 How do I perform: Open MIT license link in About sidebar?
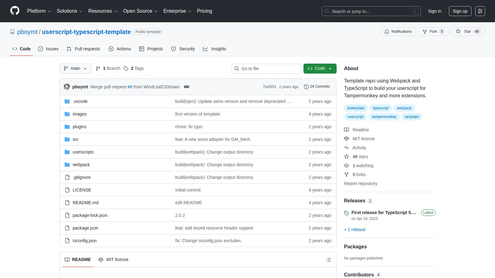tap(359, 139)
